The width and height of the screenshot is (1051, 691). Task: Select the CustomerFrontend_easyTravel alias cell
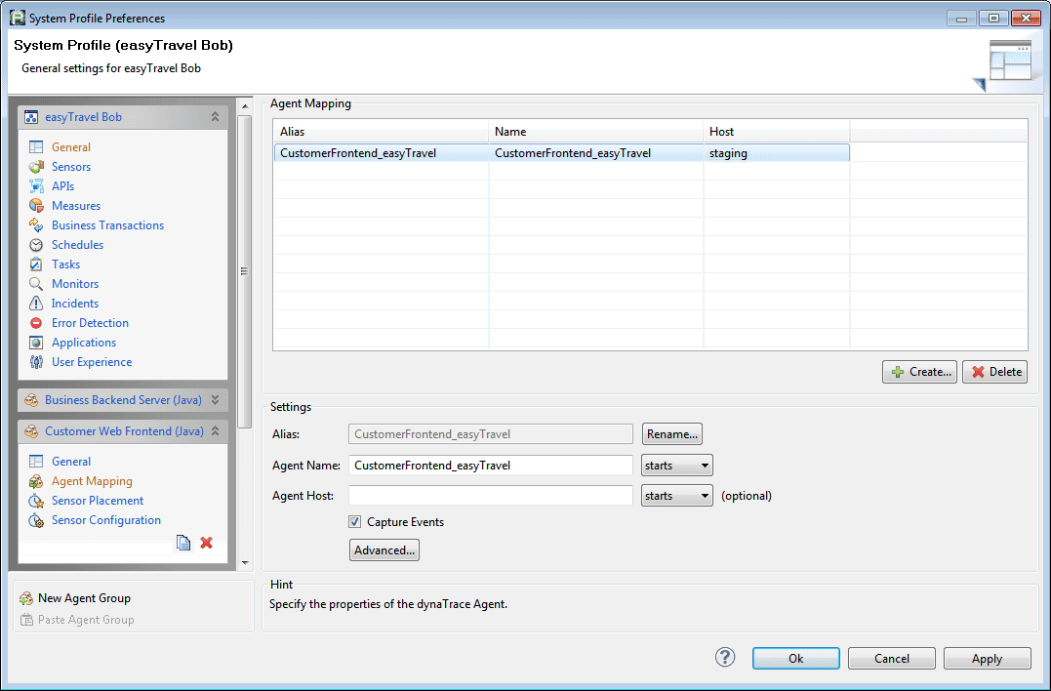pyautogui.click(x=382, y=153)
